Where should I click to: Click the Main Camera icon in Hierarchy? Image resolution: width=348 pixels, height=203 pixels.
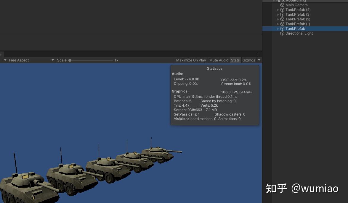tap(282, 5)
